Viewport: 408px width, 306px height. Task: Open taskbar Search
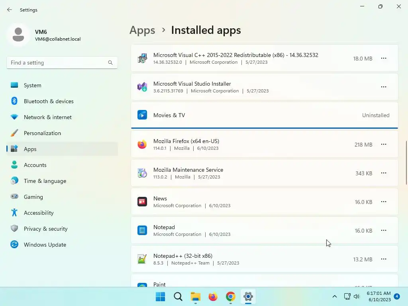[178, 296]
